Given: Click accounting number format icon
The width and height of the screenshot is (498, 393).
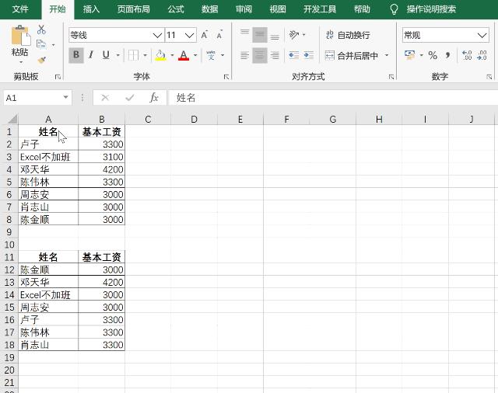Looking at the screenshot, I should tap(410, 55).
